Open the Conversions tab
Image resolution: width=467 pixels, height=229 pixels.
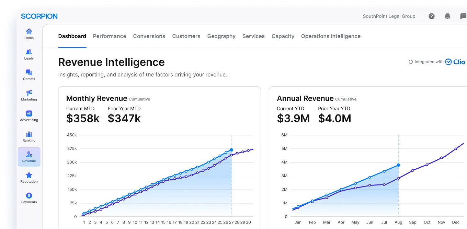[149, 36]
